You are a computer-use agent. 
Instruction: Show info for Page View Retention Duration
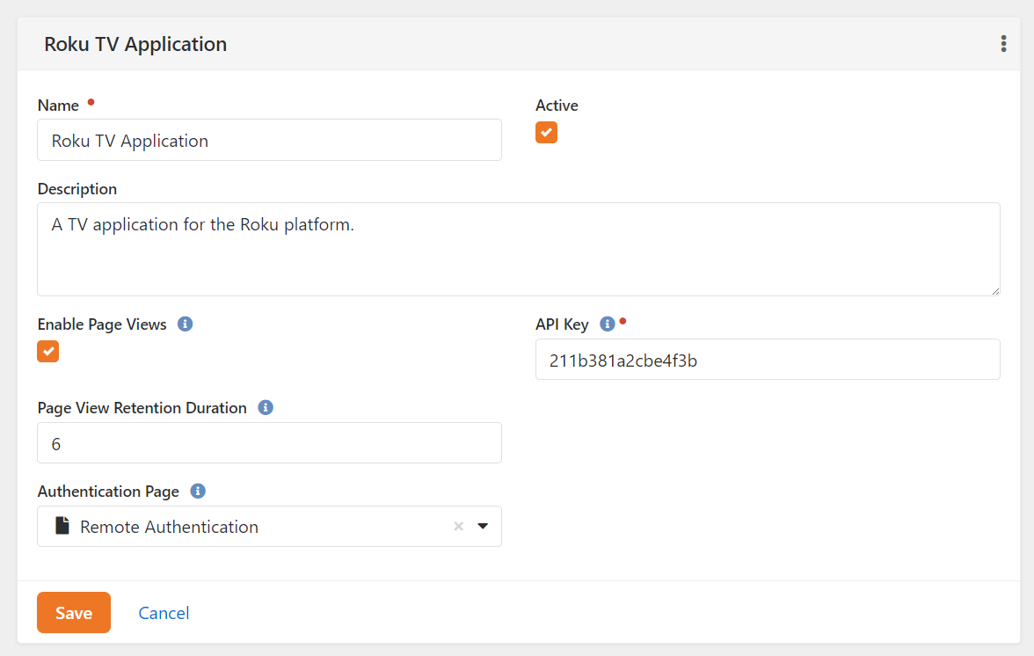(266, 407)
